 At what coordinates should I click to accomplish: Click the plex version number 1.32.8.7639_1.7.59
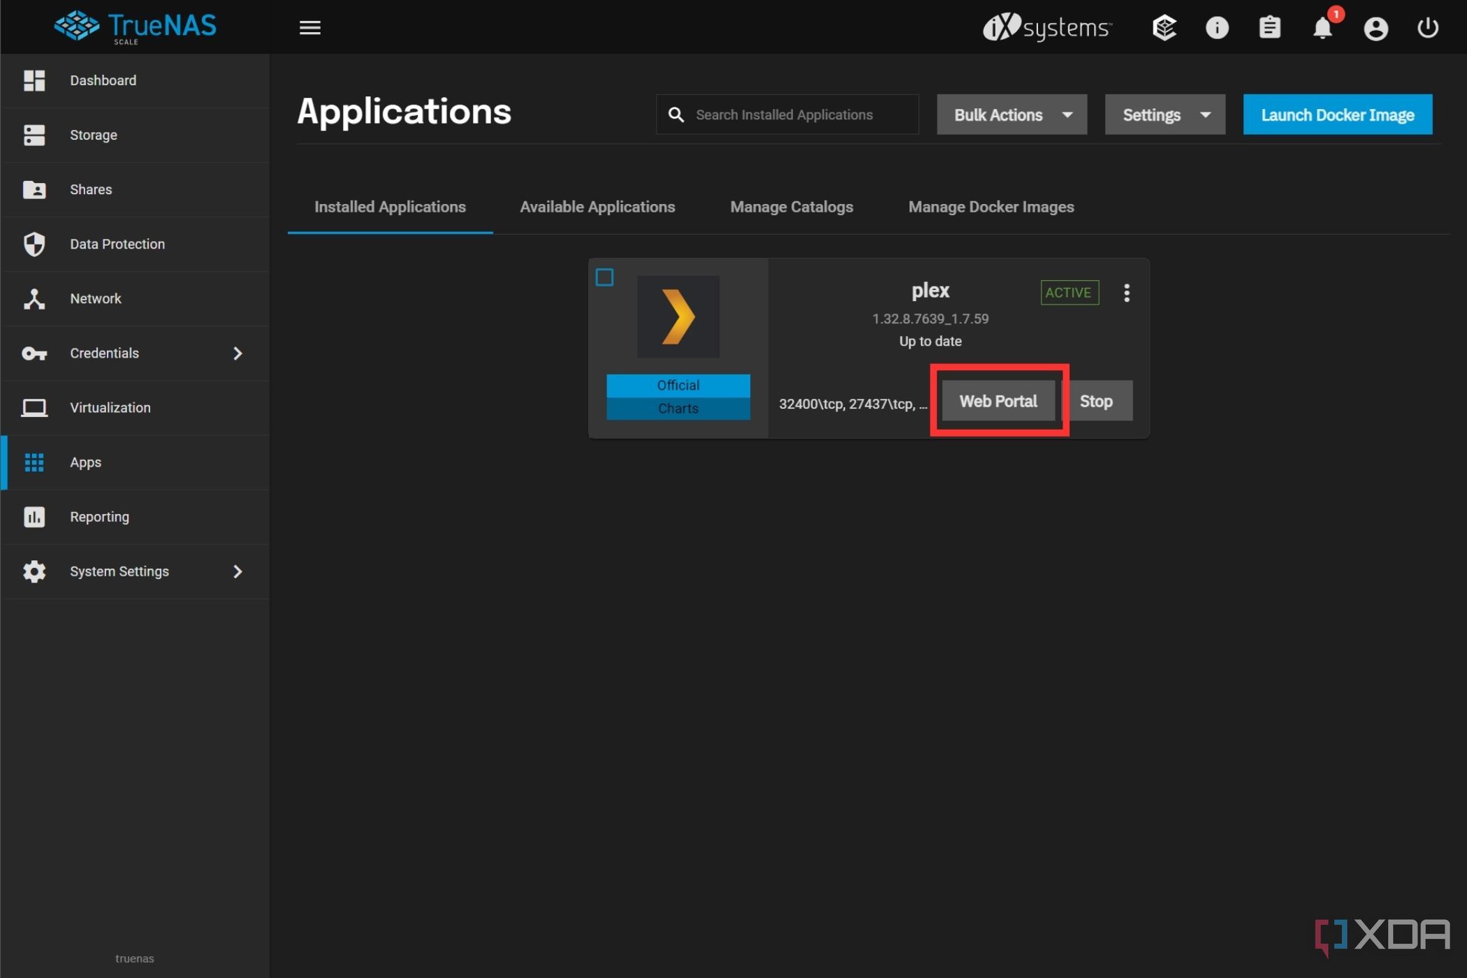pos(930,319)
